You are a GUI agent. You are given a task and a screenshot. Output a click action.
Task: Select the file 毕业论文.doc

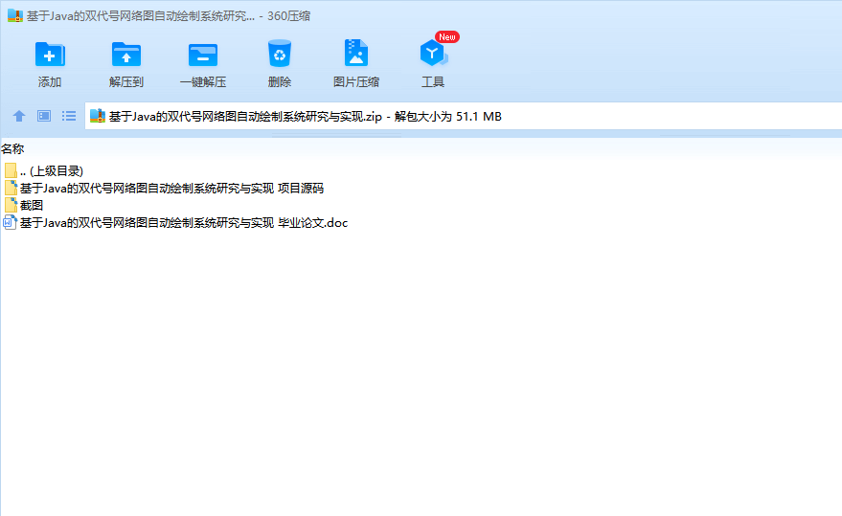184,222
